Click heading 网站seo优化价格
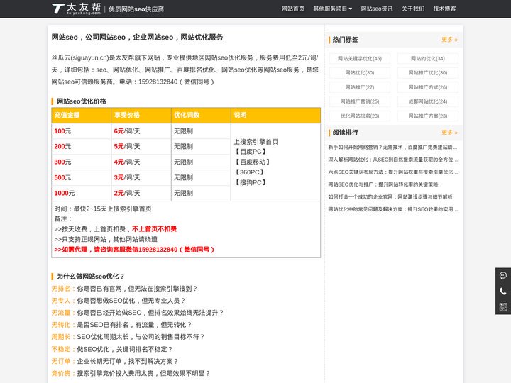 point(82,101)
